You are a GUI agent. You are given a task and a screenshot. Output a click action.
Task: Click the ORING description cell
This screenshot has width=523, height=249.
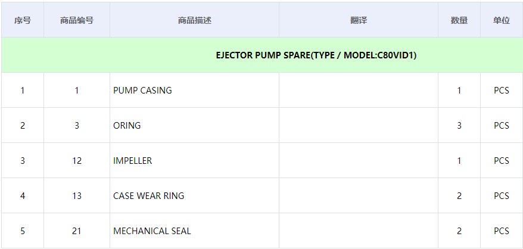coord(127,126)
